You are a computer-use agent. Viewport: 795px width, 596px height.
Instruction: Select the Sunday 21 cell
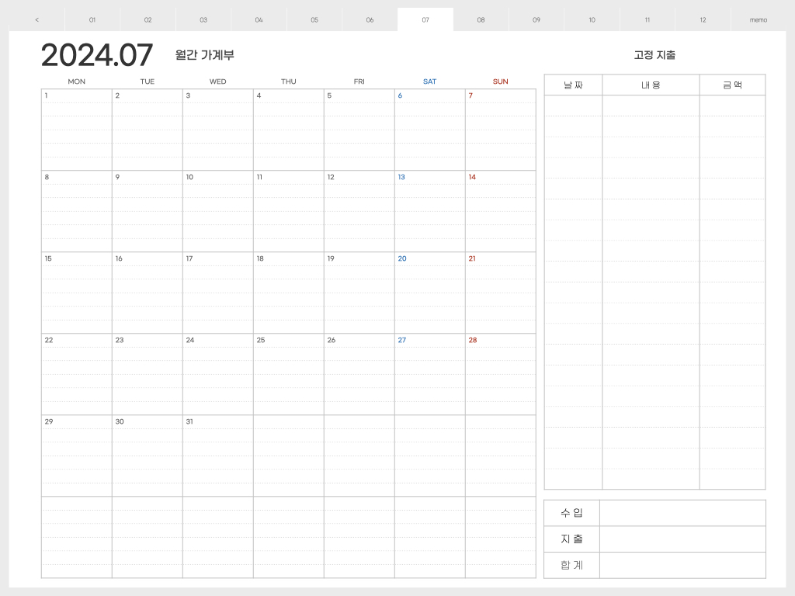tap(501, 293)
